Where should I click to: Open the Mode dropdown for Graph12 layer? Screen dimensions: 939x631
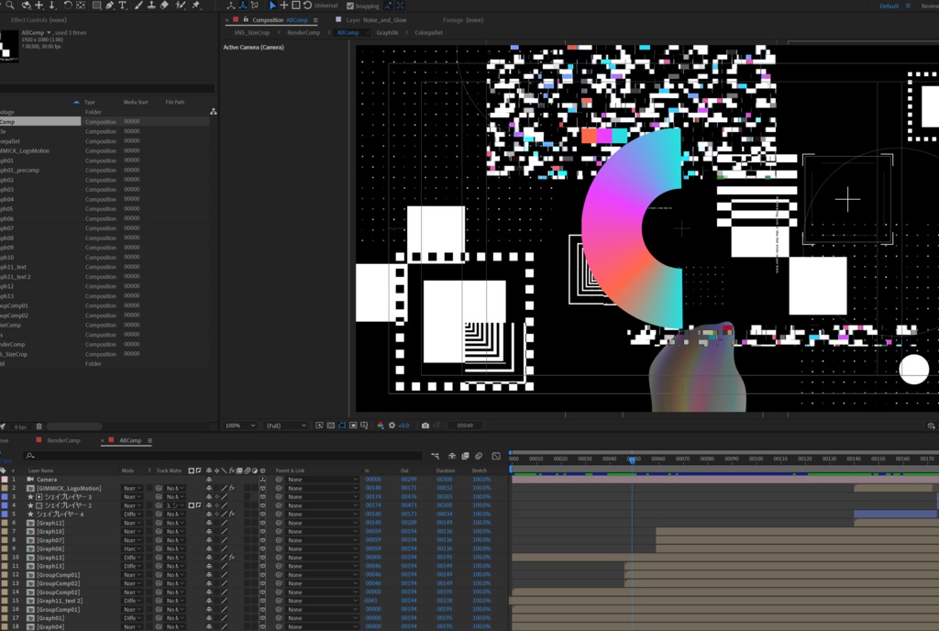(132, 523)
